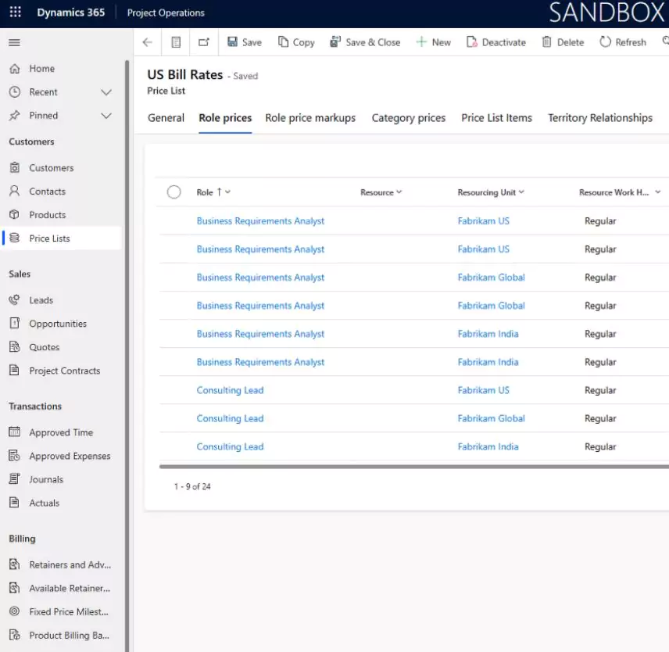Screen dimensions: 669x652
Task: Click the horizontal scrollbar below the grid
Action: [x=413, y=467]
